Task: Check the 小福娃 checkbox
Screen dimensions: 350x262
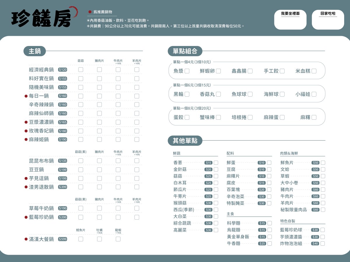Action: pyautogui.click(x=314, y=94)
